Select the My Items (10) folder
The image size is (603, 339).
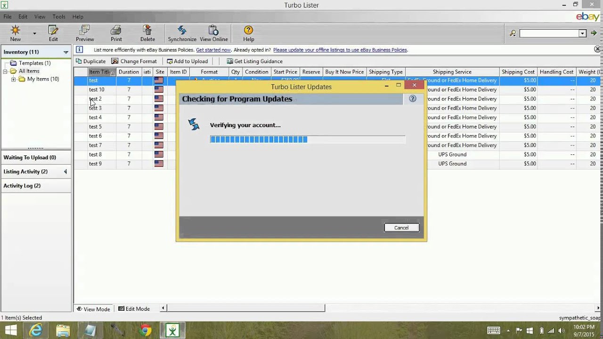[43, 79]
